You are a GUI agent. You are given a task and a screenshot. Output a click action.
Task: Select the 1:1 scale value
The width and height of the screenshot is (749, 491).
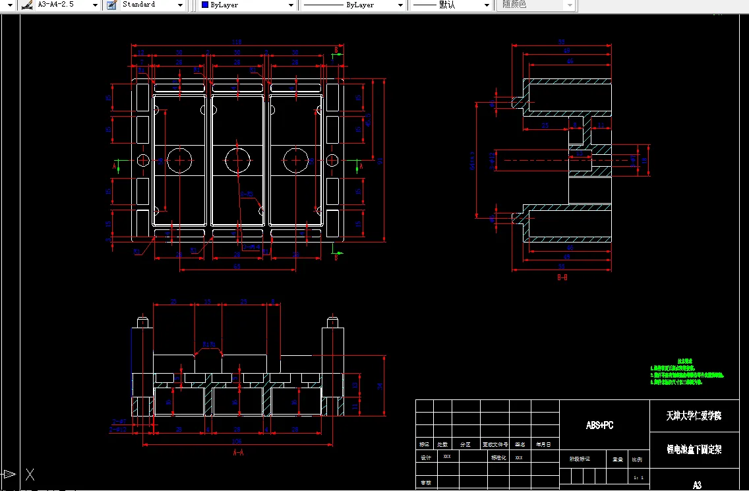click(639, 478)
